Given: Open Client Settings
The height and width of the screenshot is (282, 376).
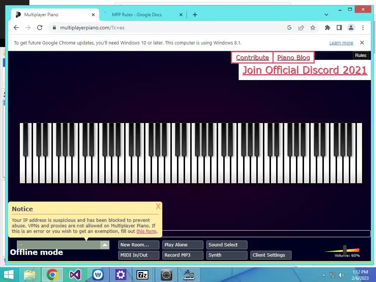Looking at the screenshot, I should pos(271,255).
